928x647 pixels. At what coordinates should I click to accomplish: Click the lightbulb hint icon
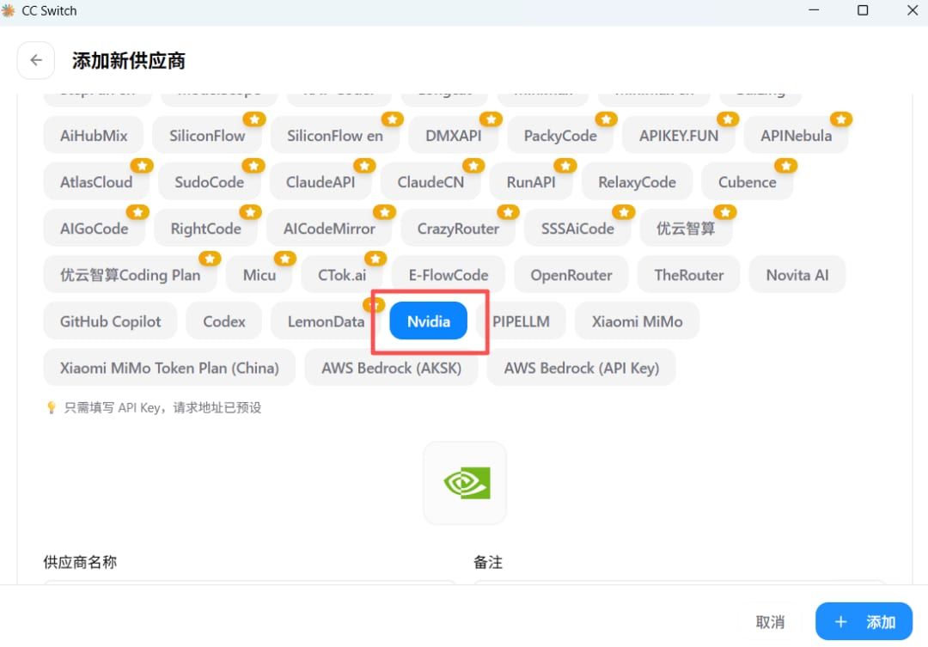pos(51,407)
